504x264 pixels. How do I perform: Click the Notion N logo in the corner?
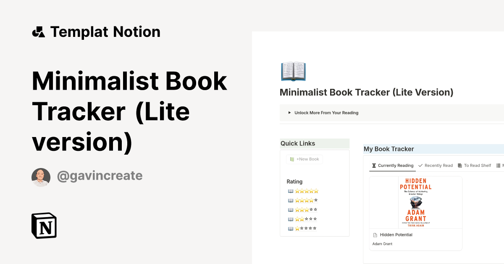coord(44,225)
